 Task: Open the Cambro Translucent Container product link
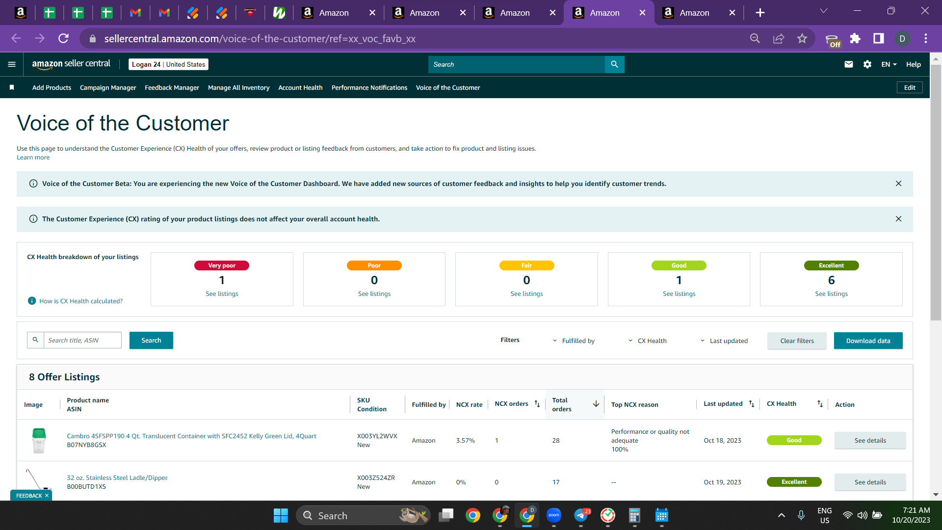coord(191,436)
